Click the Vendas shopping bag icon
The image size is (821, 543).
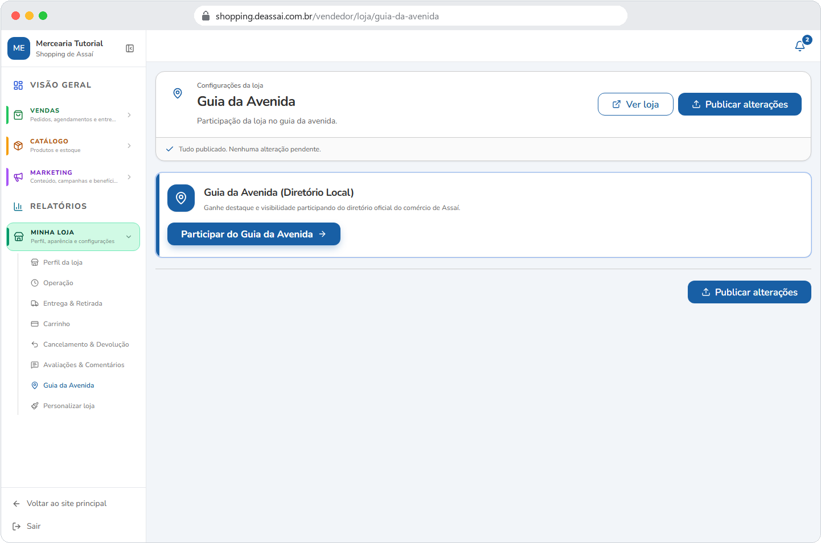[18, 115]
